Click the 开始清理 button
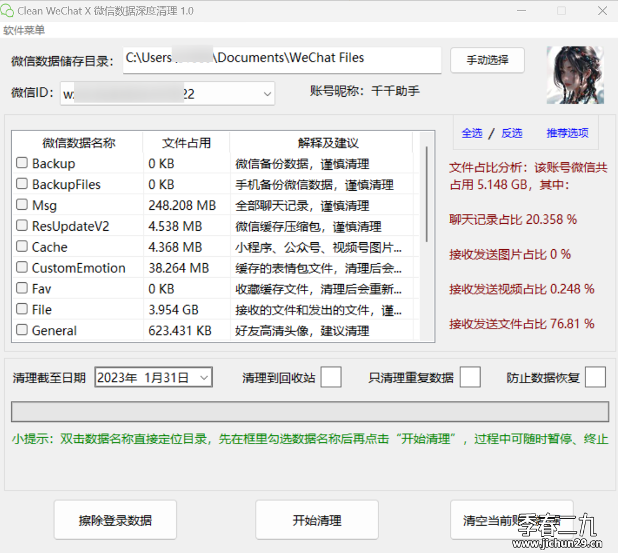618x553 pixels. [x=317, y=521]
